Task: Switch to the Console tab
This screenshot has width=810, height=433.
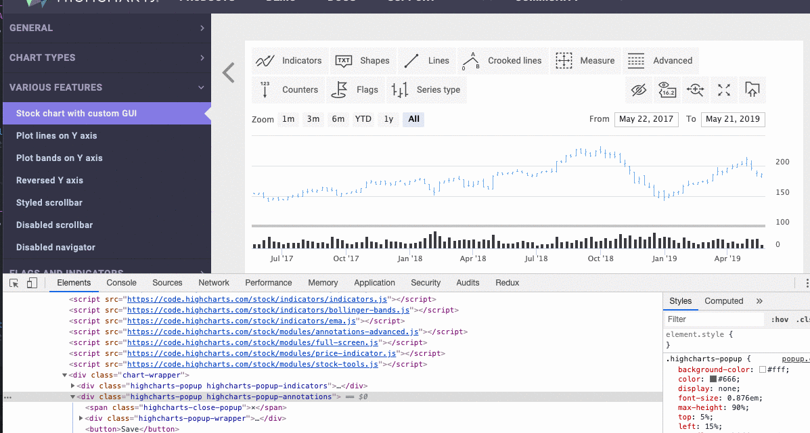Action: click(121, 282)
